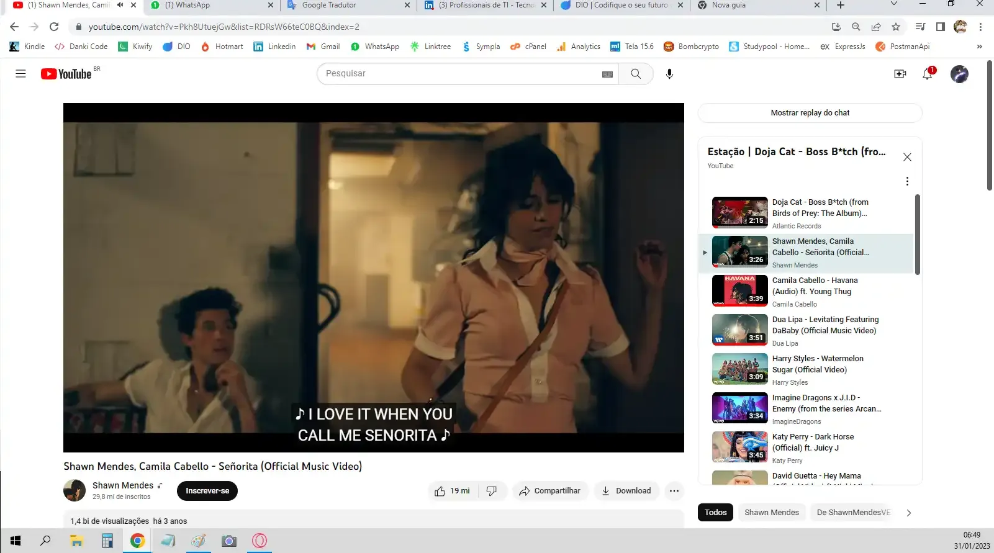Install app icon in address bar
Image resolution: width=994 pixels, height=553 pixels.
pyautogui.click(x=836, y=27)
